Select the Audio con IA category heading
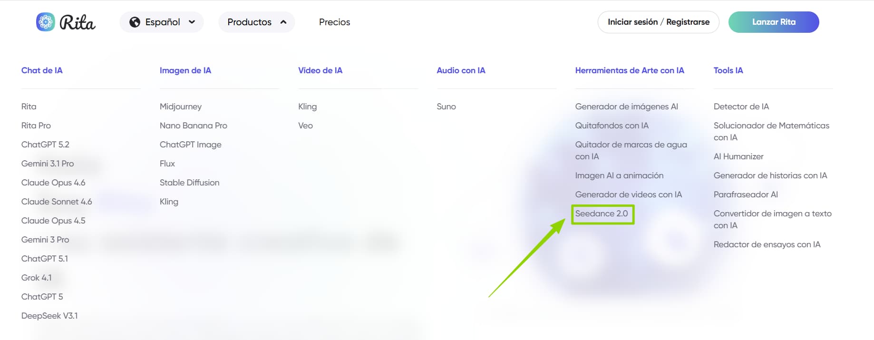The width and height of the screenshot is (874, 340). 461,70
